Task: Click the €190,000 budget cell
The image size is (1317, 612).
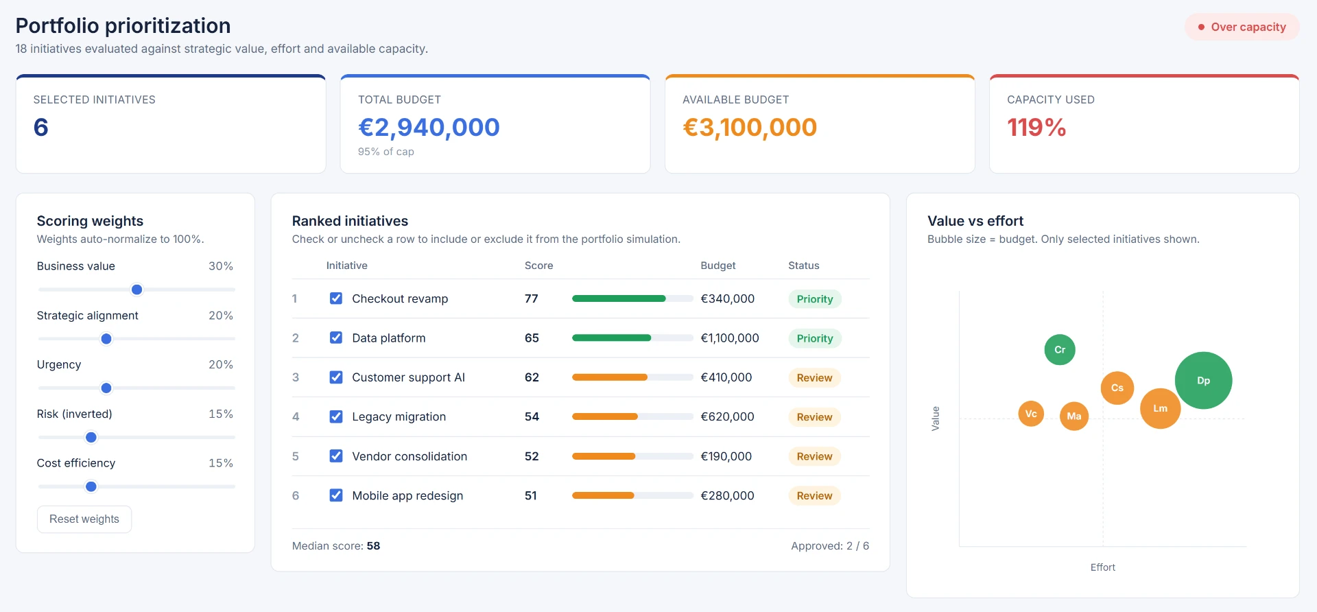Action: click(x=726, y=456)
